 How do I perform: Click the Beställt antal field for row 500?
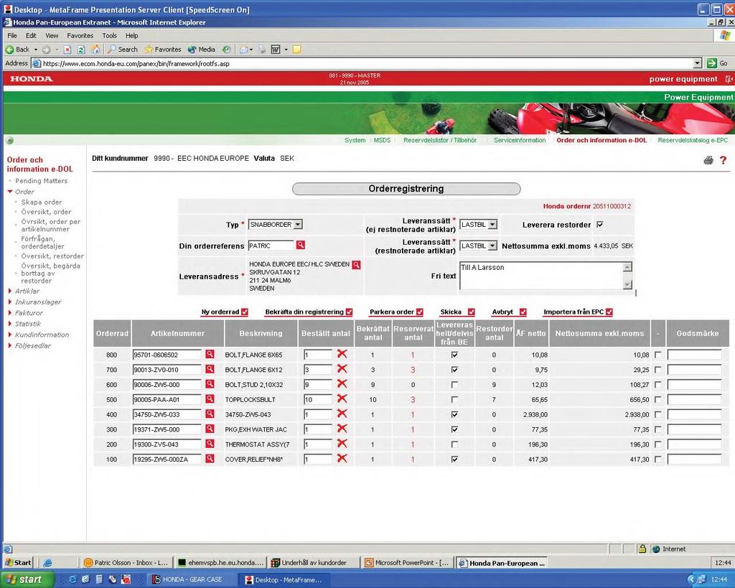coord(318,399)
